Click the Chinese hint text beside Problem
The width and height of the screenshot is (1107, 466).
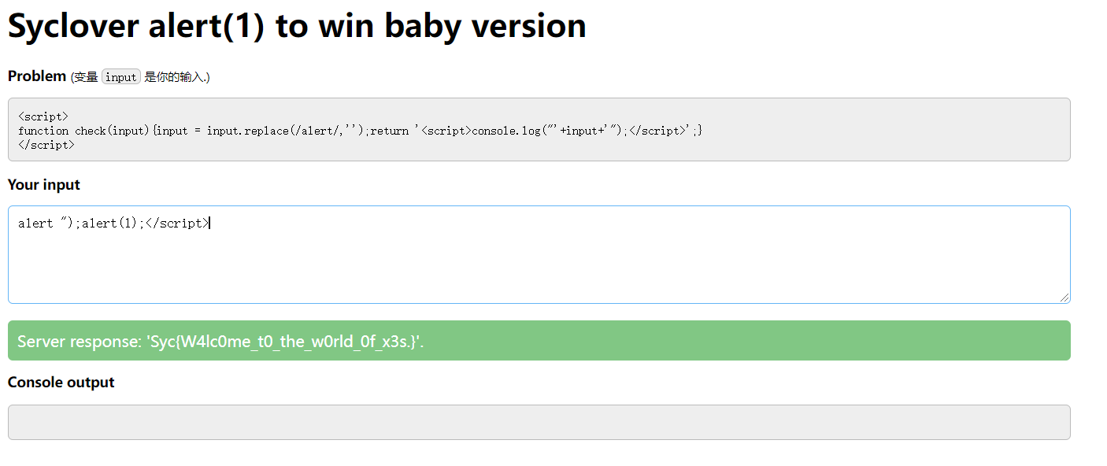[176, 77]
